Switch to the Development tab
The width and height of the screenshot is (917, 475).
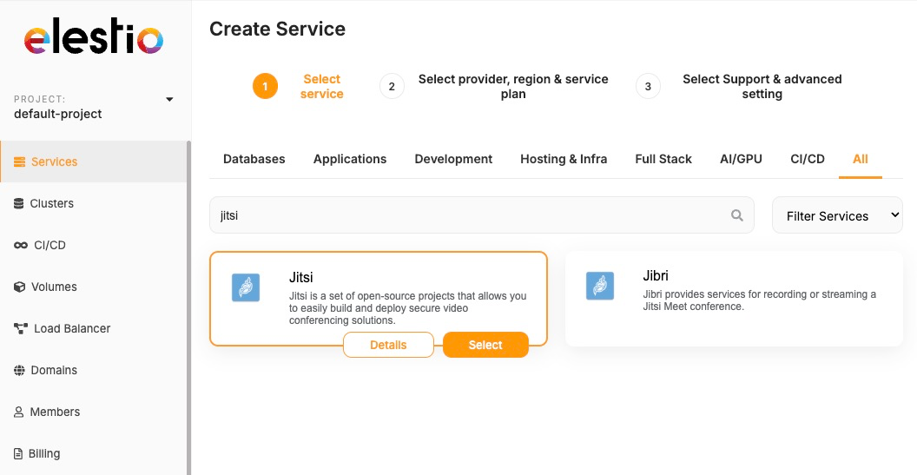click(x=453, y=159)
